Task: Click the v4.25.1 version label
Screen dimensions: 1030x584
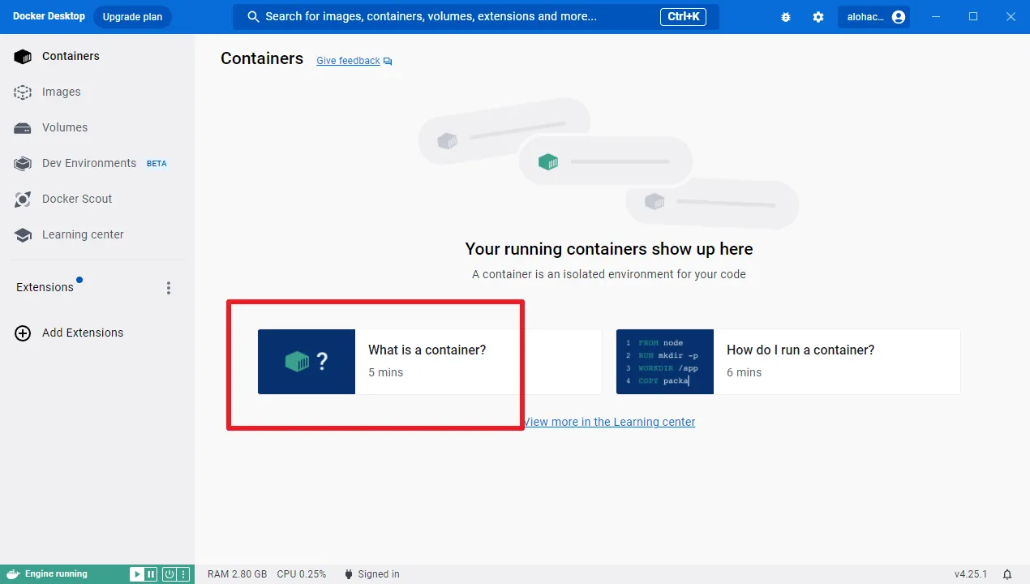Action: (x=971, y=574)
